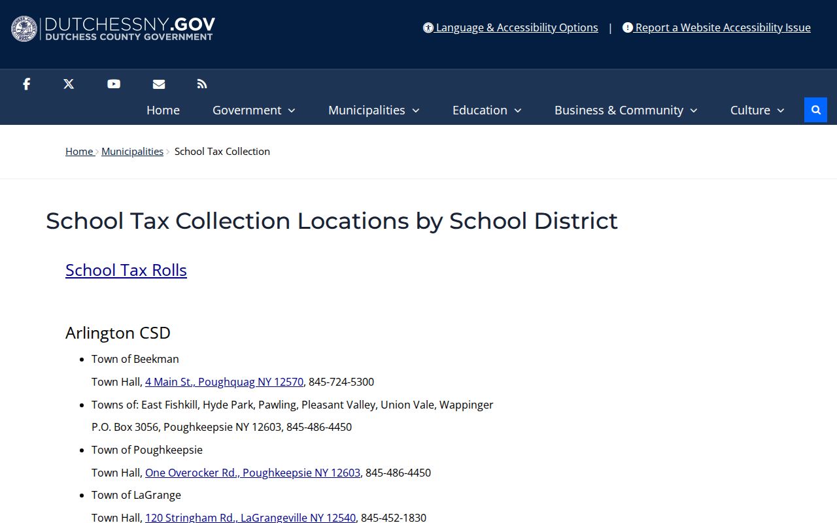This screenshot has height=523, width=837.
Task: Open the 4 Main St., Poughquag address link
Action: pyautogui.click(x=224, y=382)
